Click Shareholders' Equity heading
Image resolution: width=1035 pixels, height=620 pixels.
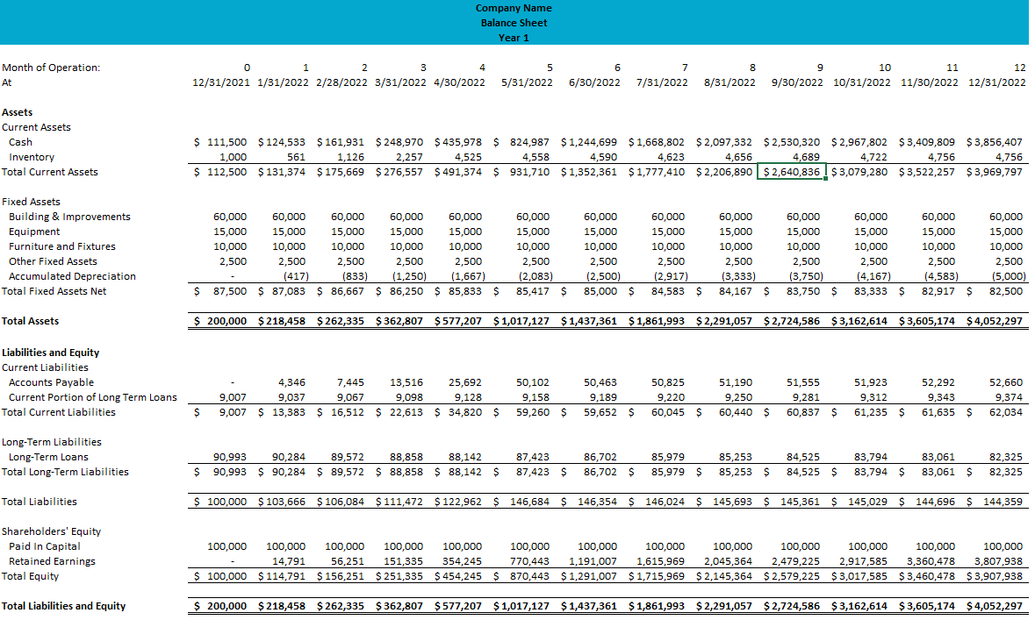coord(52,531)
